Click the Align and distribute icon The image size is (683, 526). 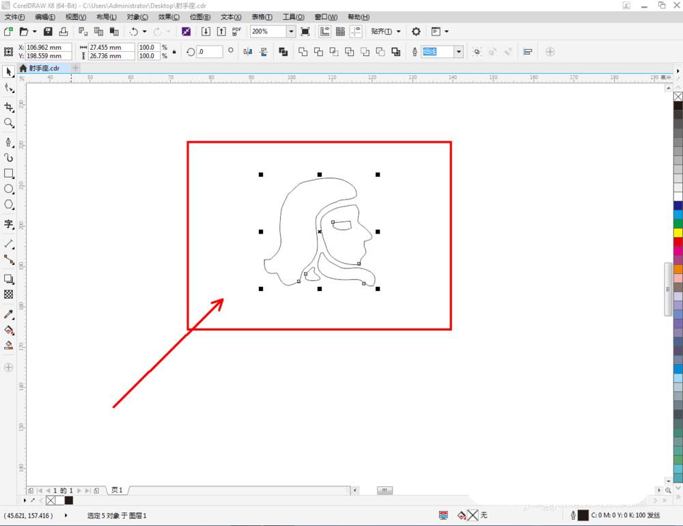(527, 52)
